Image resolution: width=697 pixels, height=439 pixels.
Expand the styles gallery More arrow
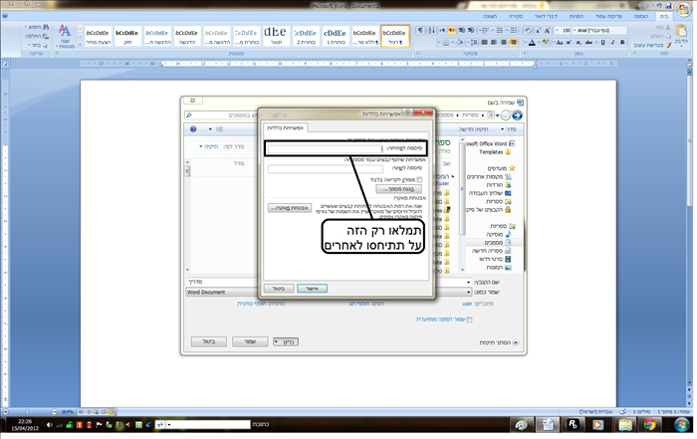coord(80,44)
